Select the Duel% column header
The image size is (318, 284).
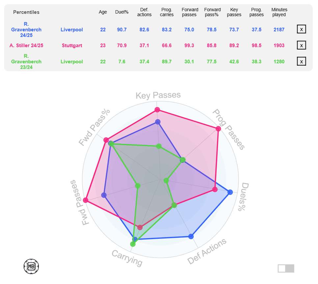pos(122,12)
